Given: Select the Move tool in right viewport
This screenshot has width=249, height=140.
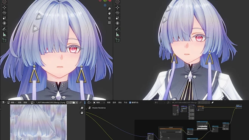Looking at the screenshot, I should click(117, 8).
